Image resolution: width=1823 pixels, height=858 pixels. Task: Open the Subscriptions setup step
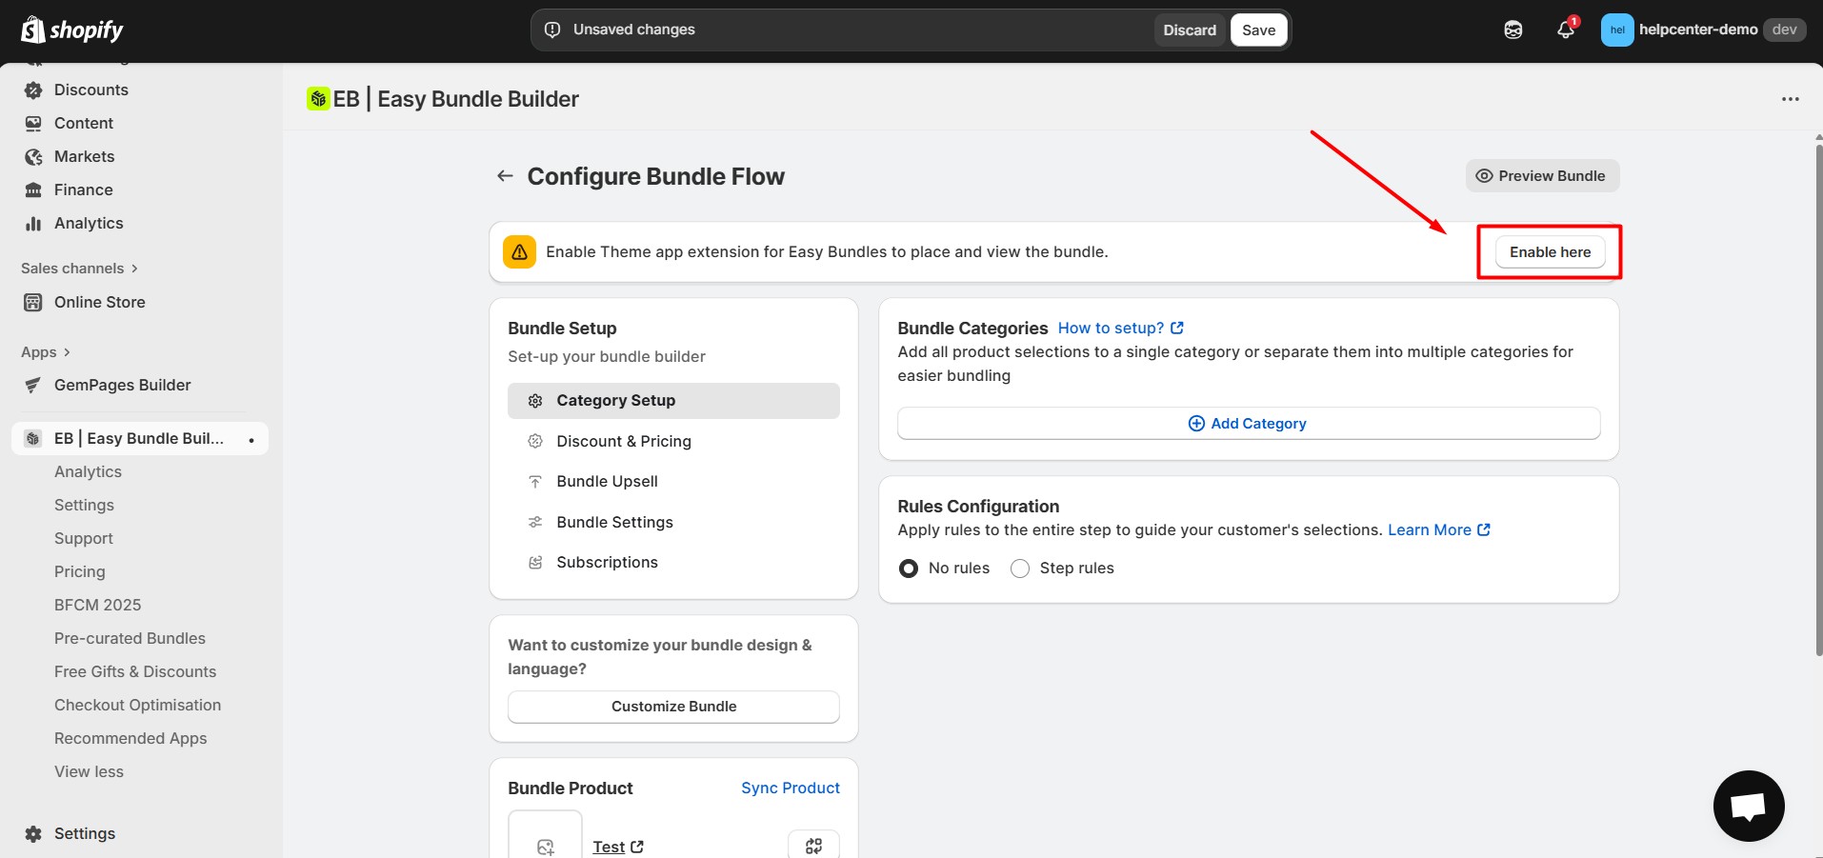click(607, 562)
